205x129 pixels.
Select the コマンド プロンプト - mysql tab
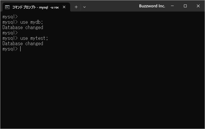pyautogui.click(x=35, y=7)
